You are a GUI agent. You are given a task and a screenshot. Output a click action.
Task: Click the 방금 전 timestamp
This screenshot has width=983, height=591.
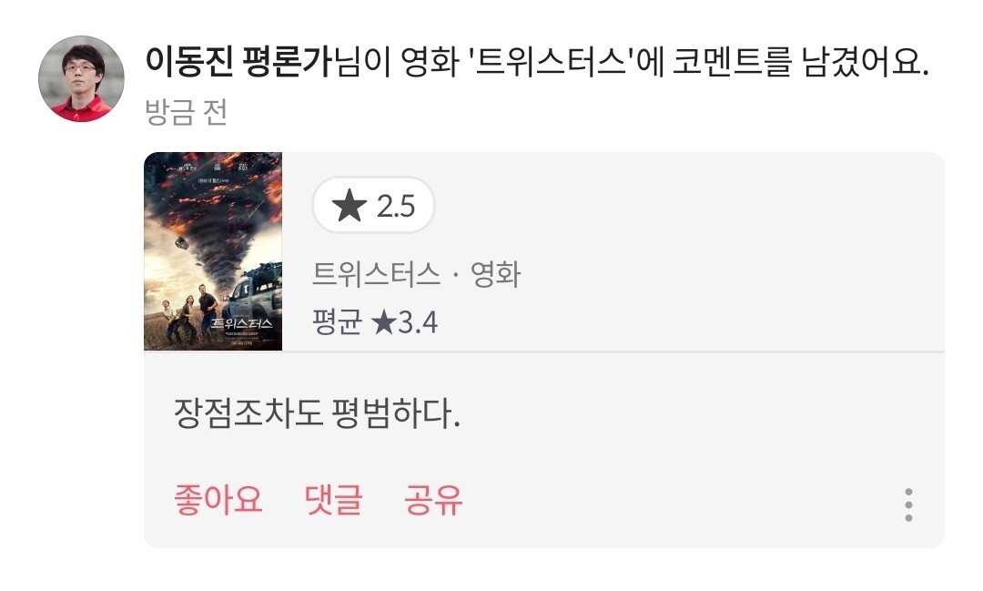point(186,112)
